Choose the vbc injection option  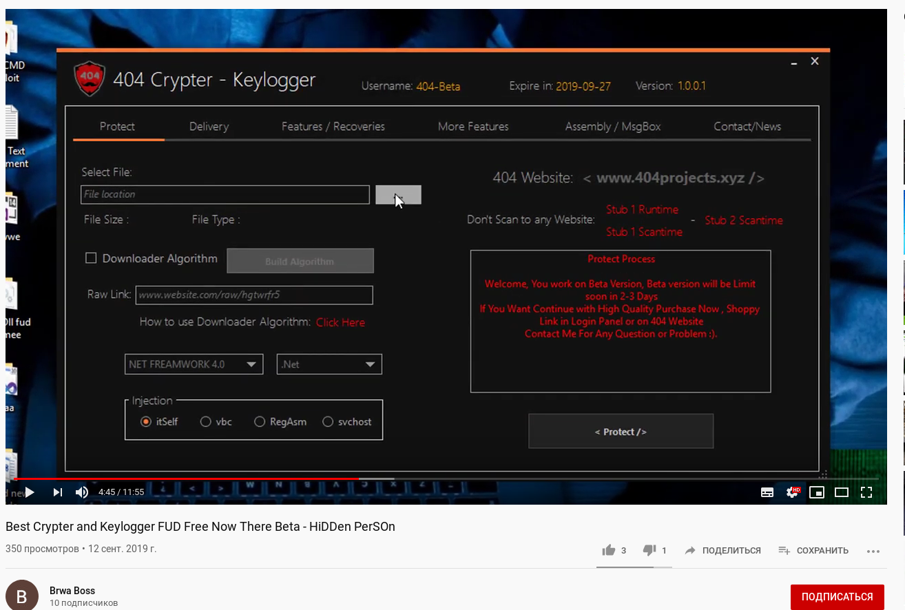click(205, 422)
